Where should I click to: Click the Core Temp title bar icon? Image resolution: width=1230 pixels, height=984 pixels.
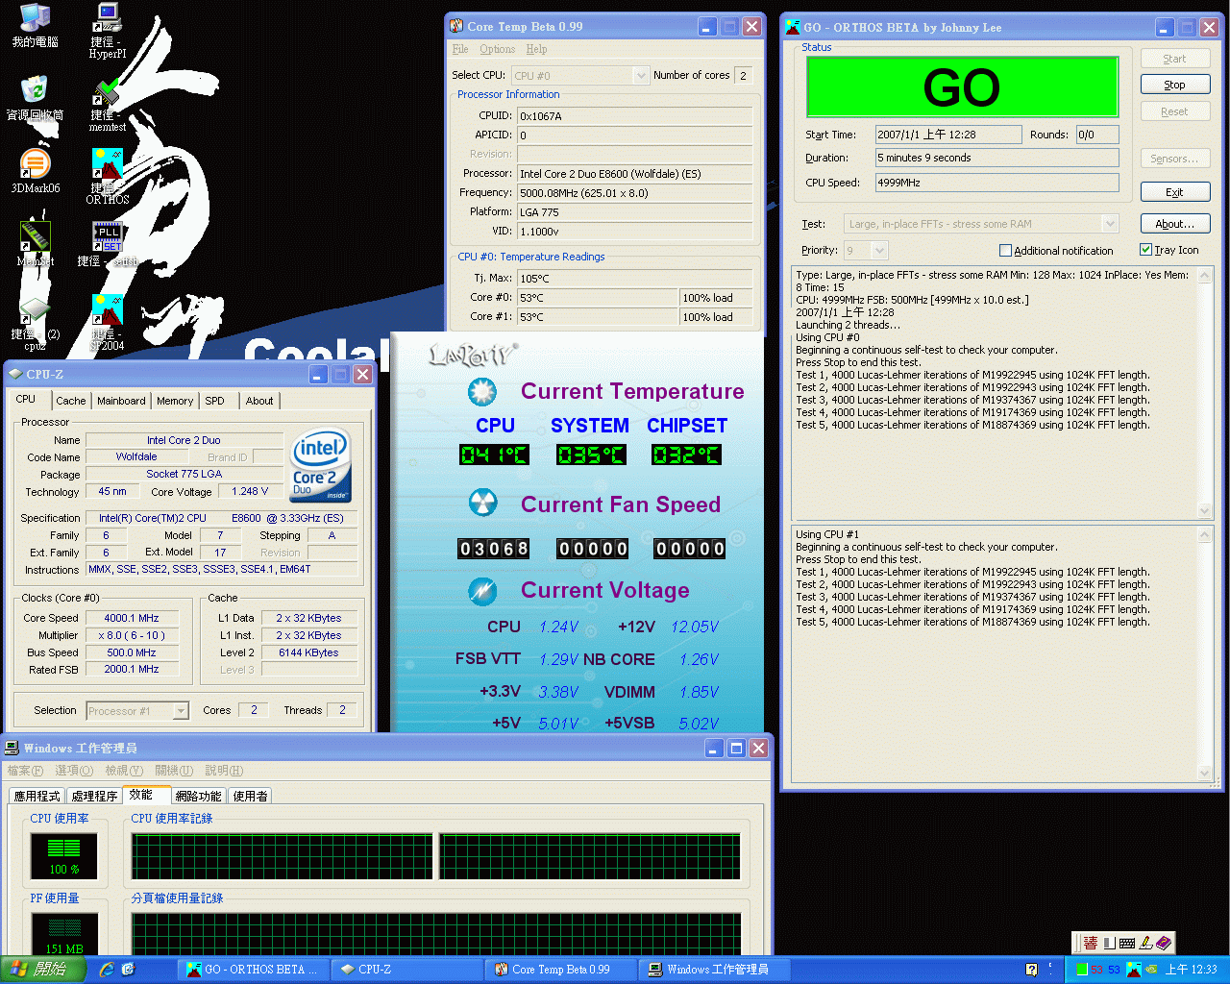[x=456, y=26]
